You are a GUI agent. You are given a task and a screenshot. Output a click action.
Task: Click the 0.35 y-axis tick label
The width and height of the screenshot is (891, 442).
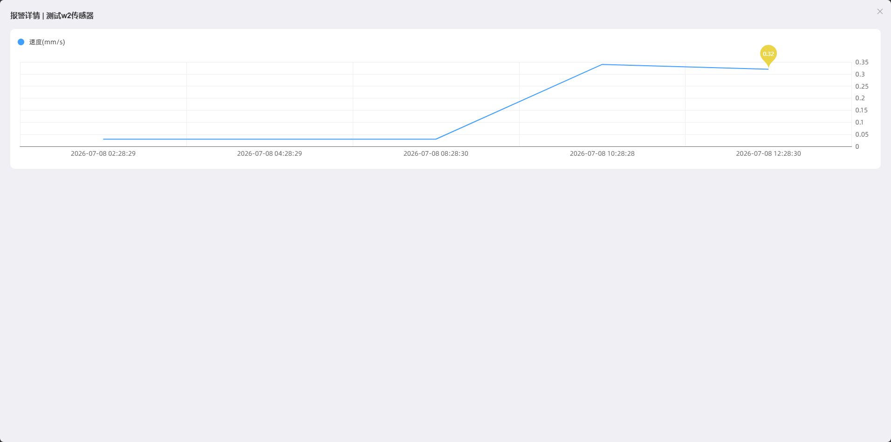862,62
